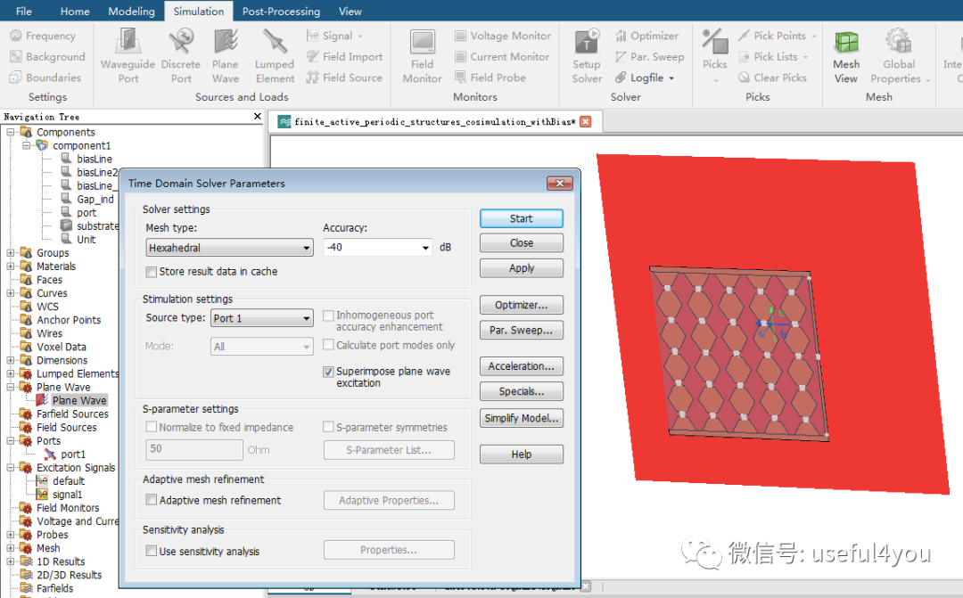Open Specials settings
The image size is (963, 598).
click(x=522, y=392)
